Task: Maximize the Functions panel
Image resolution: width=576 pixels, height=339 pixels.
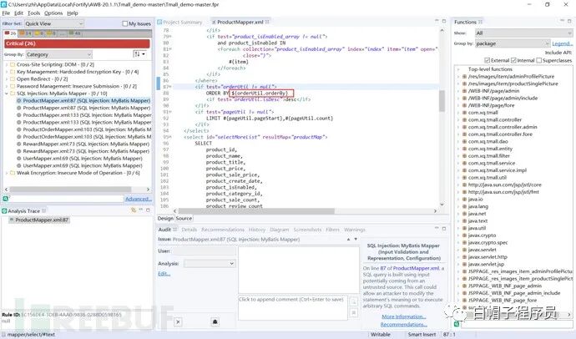Action: pyautogui.click(x=568, y=21)
